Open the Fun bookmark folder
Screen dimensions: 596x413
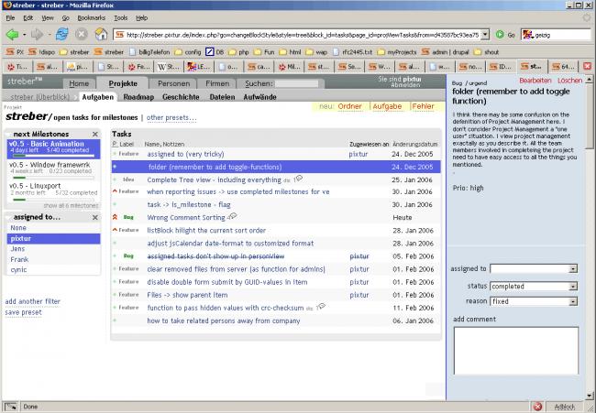click(264, 52)
